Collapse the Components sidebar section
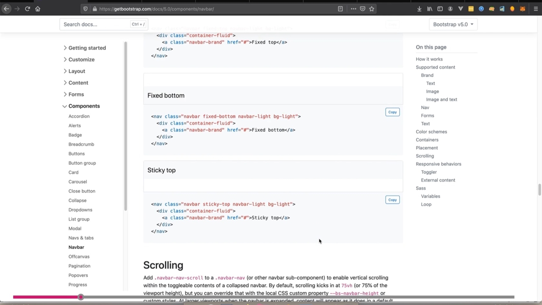The image size is (542, 305). click(84, 106)
